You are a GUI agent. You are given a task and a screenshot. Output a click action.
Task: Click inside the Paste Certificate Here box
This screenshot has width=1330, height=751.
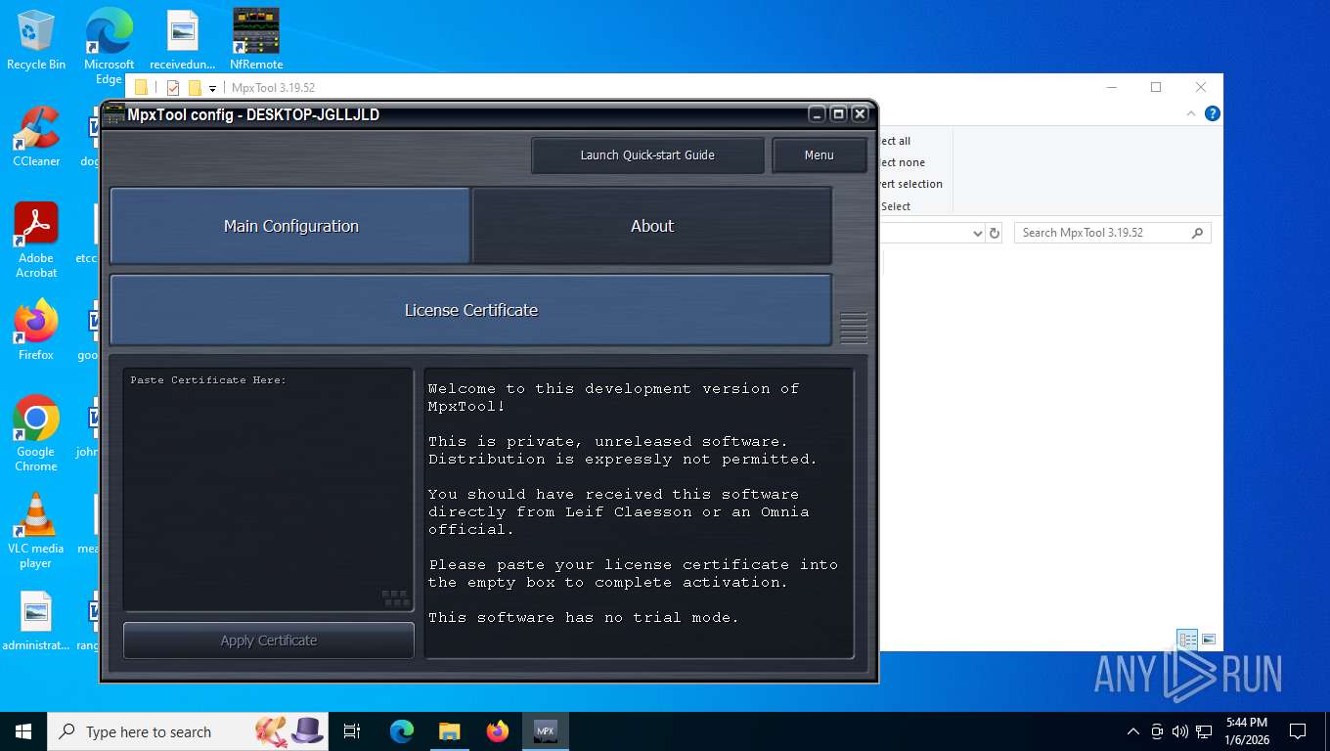point(269,490)
